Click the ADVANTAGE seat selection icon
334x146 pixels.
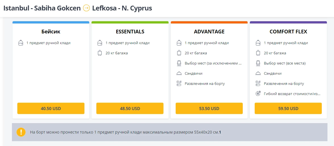click(x=179, y=63)
